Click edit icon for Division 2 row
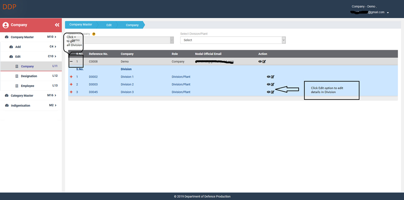 (273, 85)
